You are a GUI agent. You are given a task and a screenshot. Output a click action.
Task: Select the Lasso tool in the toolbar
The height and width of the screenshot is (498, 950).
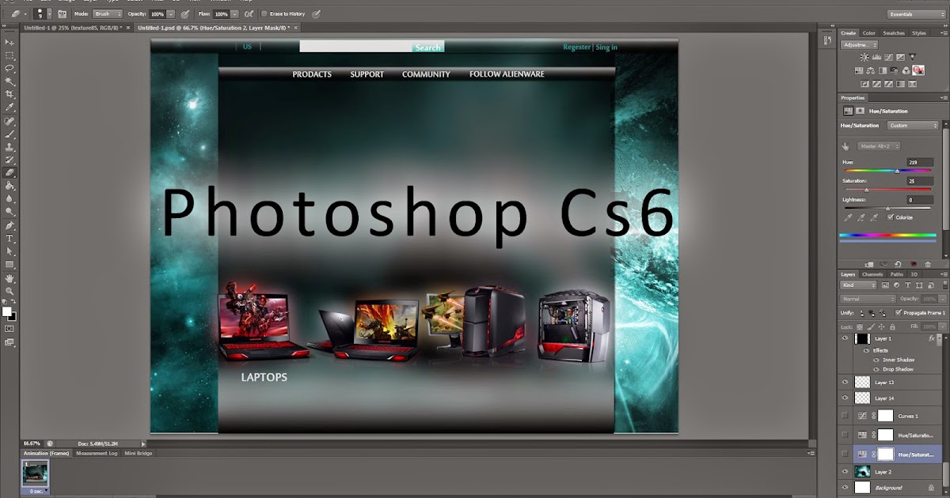pos(9,69)
